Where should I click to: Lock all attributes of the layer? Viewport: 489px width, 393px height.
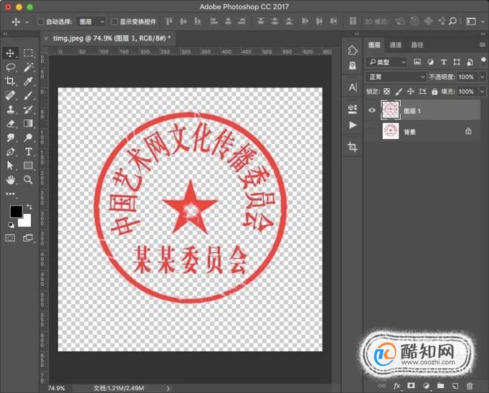click(435, 91)
